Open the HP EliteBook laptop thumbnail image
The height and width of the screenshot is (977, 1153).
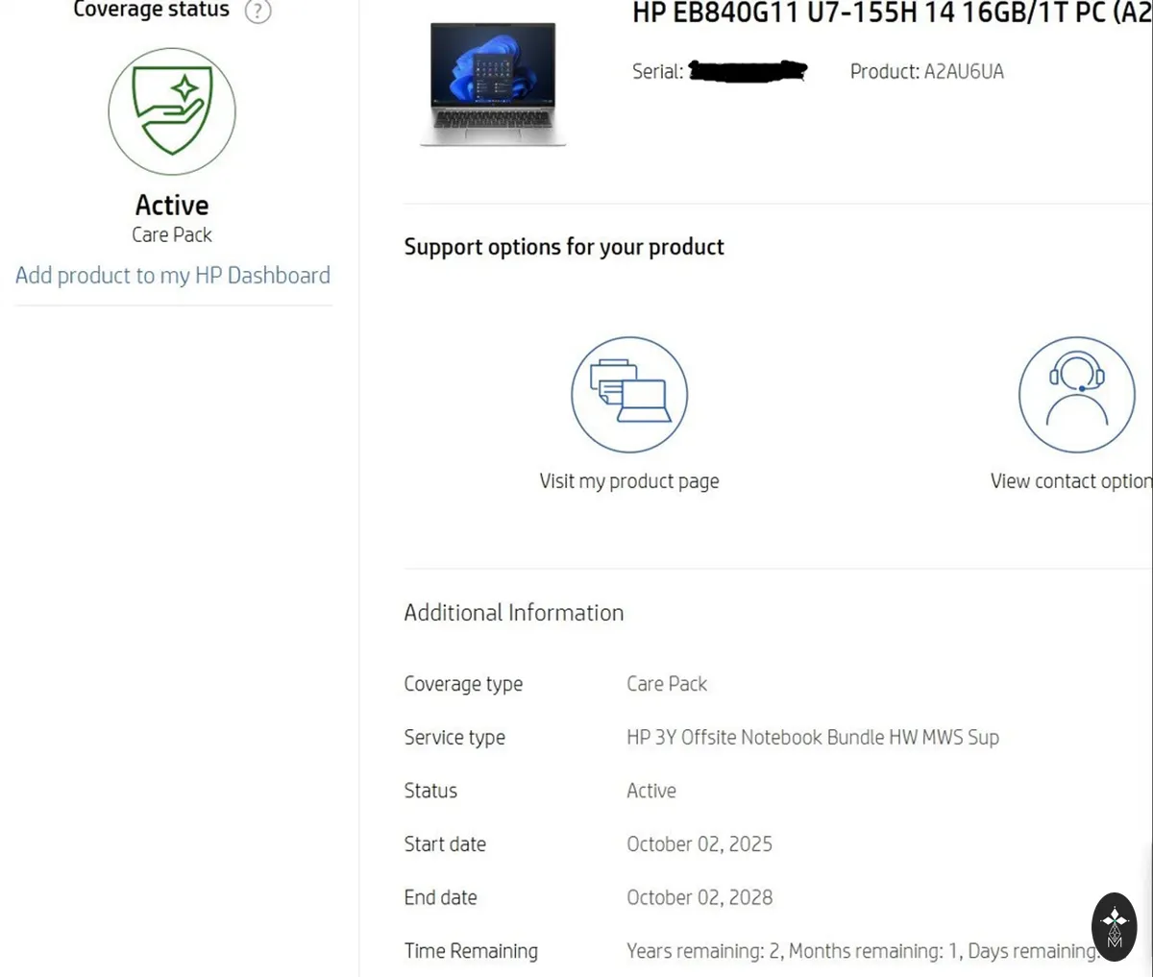493,84
